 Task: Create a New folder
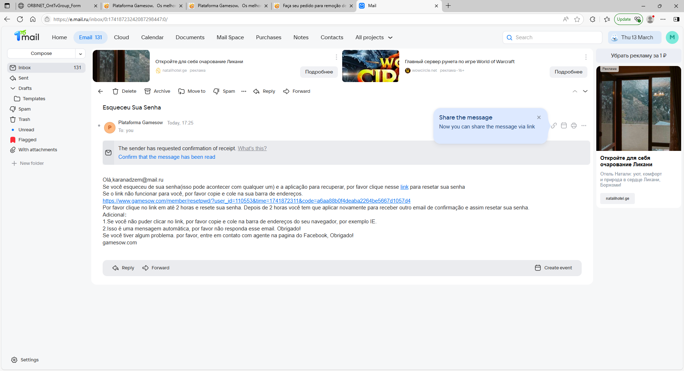click(28, 163)
